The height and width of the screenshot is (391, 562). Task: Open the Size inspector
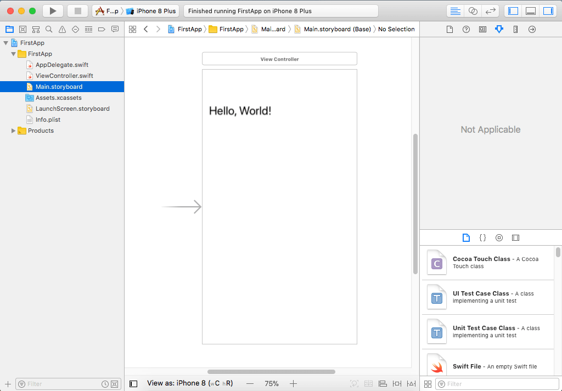tap(515, 29)
